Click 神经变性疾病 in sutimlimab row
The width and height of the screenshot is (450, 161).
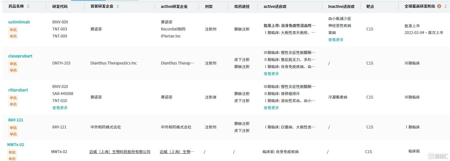click(340, 26)
